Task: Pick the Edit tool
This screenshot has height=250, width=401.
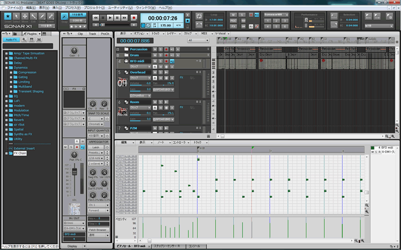Action: (34, 16)
